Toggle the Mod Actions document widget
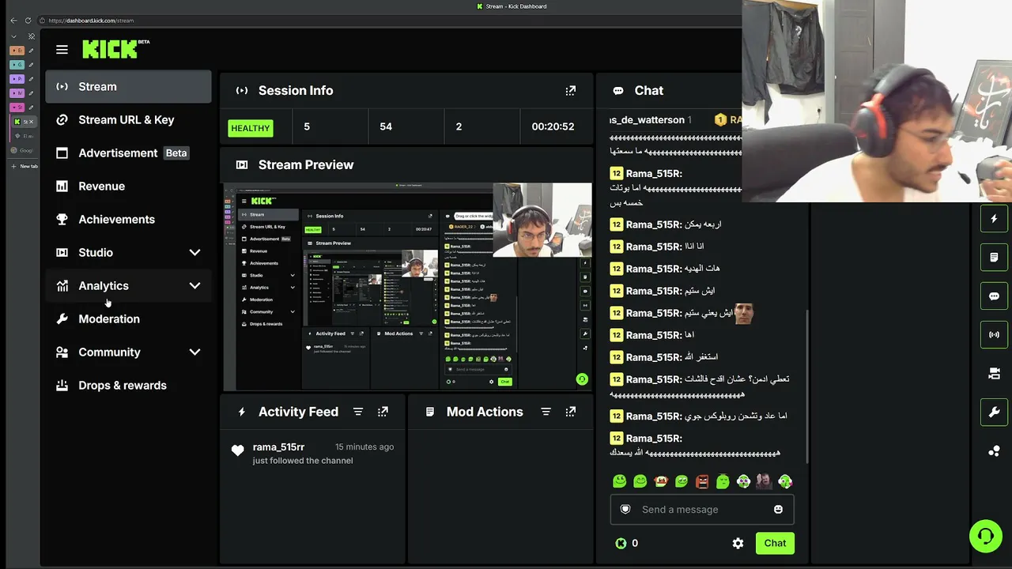Screen dimensions: 1012x569 click(x=994, y=258)
